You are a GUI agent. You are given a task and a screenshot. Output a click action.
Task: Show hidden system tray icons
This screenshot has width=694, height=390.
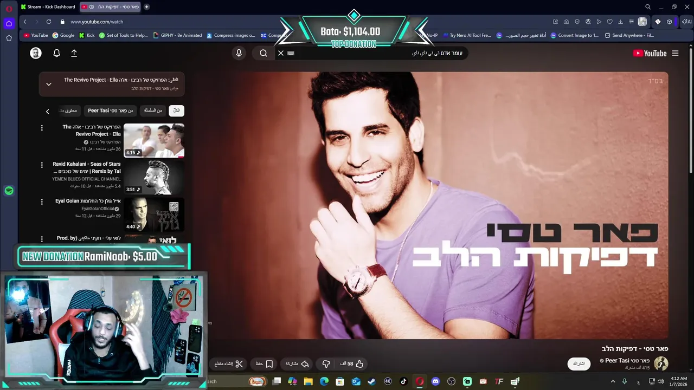coord(613,381)
